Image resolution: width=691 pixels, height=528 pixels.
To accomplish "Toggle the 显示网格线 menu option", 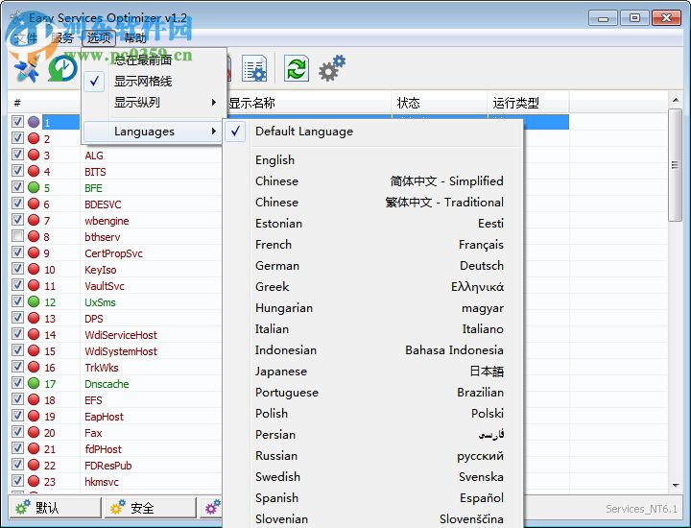I will pyautogui.click(x=152, y=81).
